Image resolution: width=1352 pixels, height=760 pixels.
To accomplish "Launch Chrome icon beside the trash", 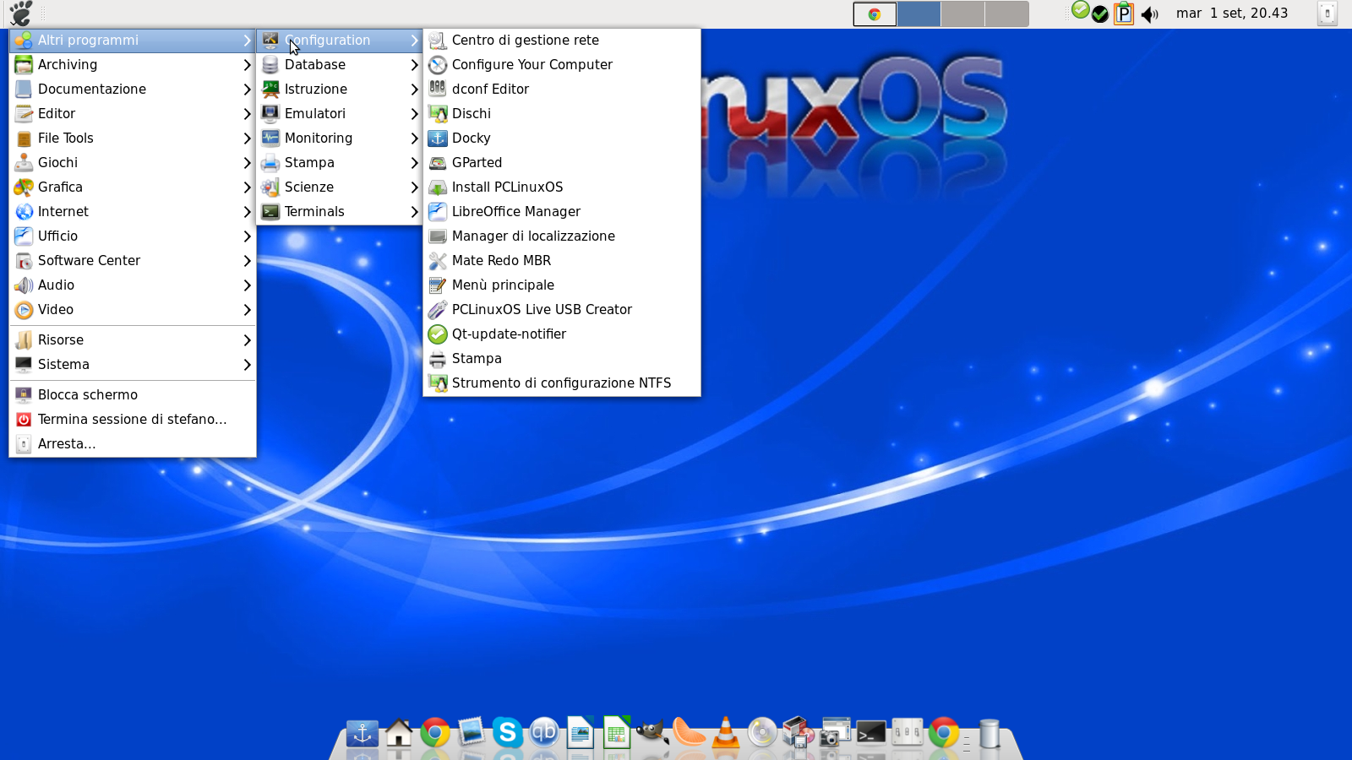I will tap(944, 733).
